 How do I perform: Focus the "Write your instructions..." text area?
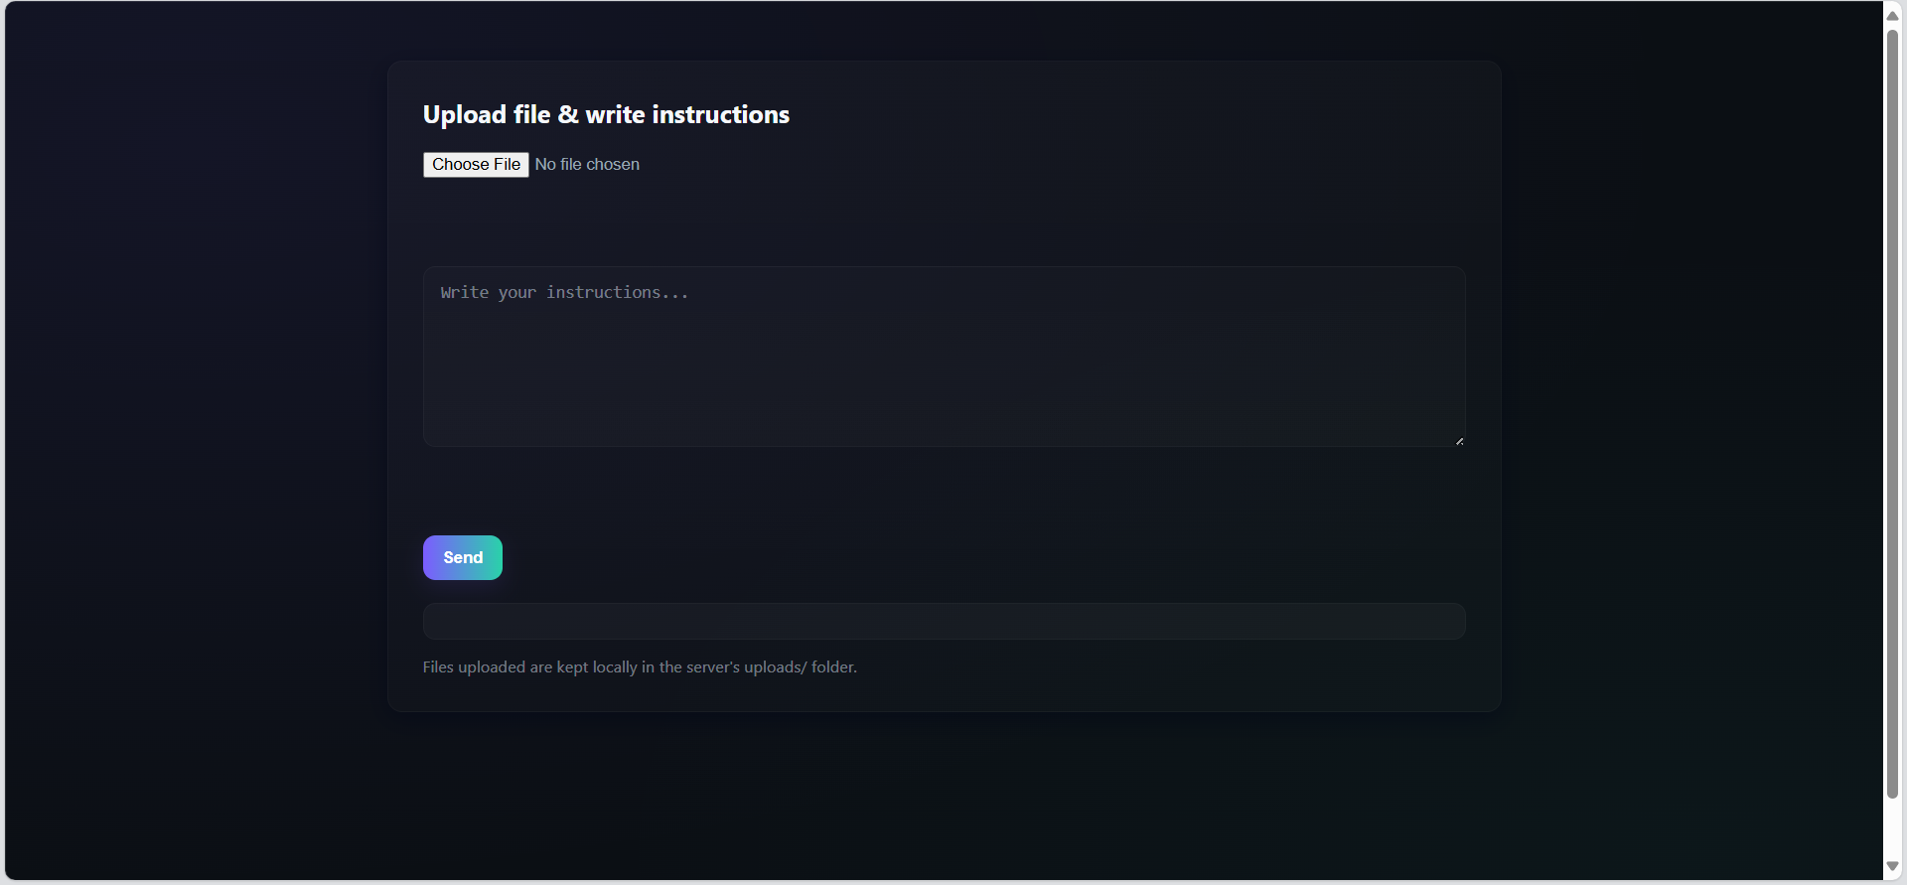click(x=944, y=357)
